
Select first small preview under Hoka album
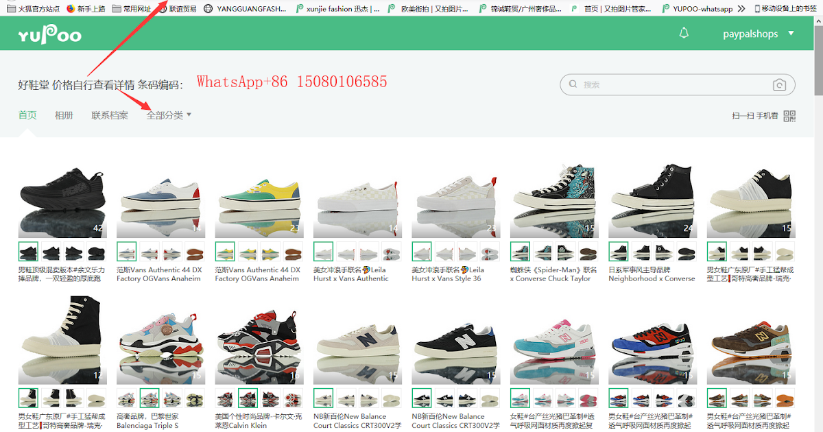point(28,252)
